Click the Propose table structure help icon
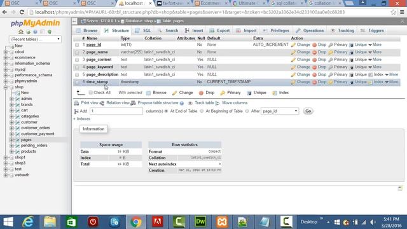 tap(182, 103)
